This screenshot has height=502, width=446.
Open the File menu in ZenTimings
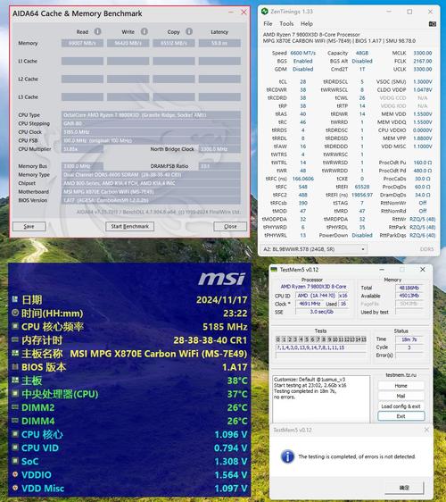(268, 24)
